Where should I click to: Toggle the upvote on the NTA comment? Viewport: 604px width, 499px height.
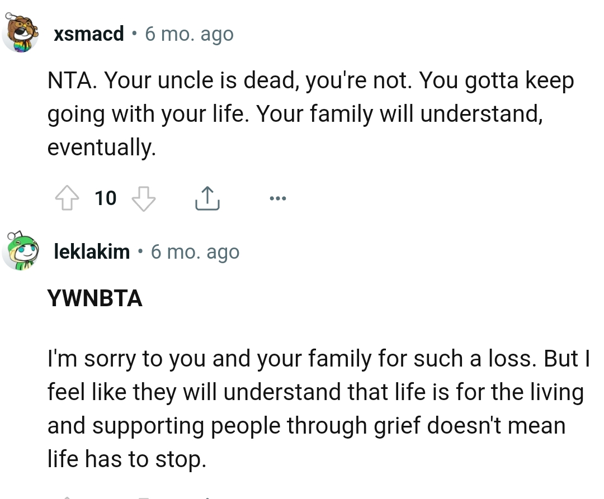click(x=67, y=198)
